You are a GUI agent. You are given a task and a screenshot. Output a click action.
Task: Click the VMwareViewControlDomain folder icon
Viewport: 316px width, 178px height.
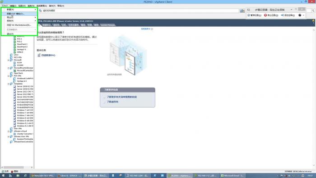pyautogui.click(x=11, y=142)
